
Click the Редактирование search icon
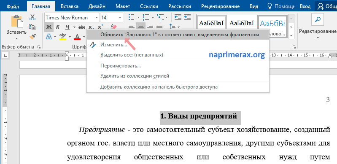[318, 19]
